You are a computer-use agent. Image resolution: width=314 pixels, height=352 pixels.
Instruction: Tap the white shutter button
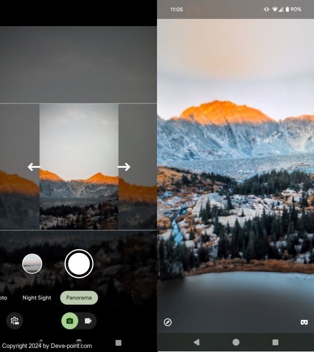click(79, 263)
